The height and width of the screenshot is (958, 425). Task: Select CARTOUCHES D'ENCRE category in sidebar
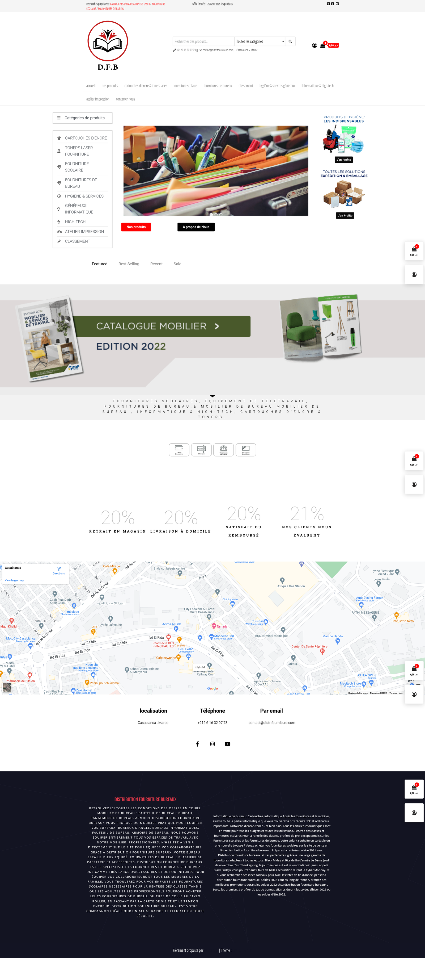(x=86, y=138)
